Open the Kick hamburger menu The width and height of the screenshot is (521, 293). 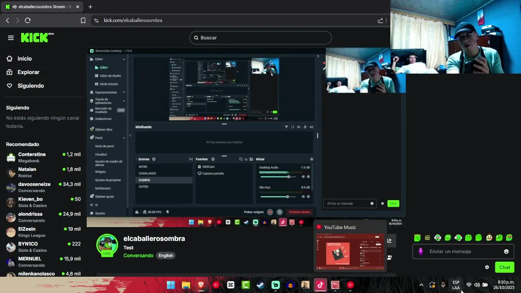coord(11,38)
